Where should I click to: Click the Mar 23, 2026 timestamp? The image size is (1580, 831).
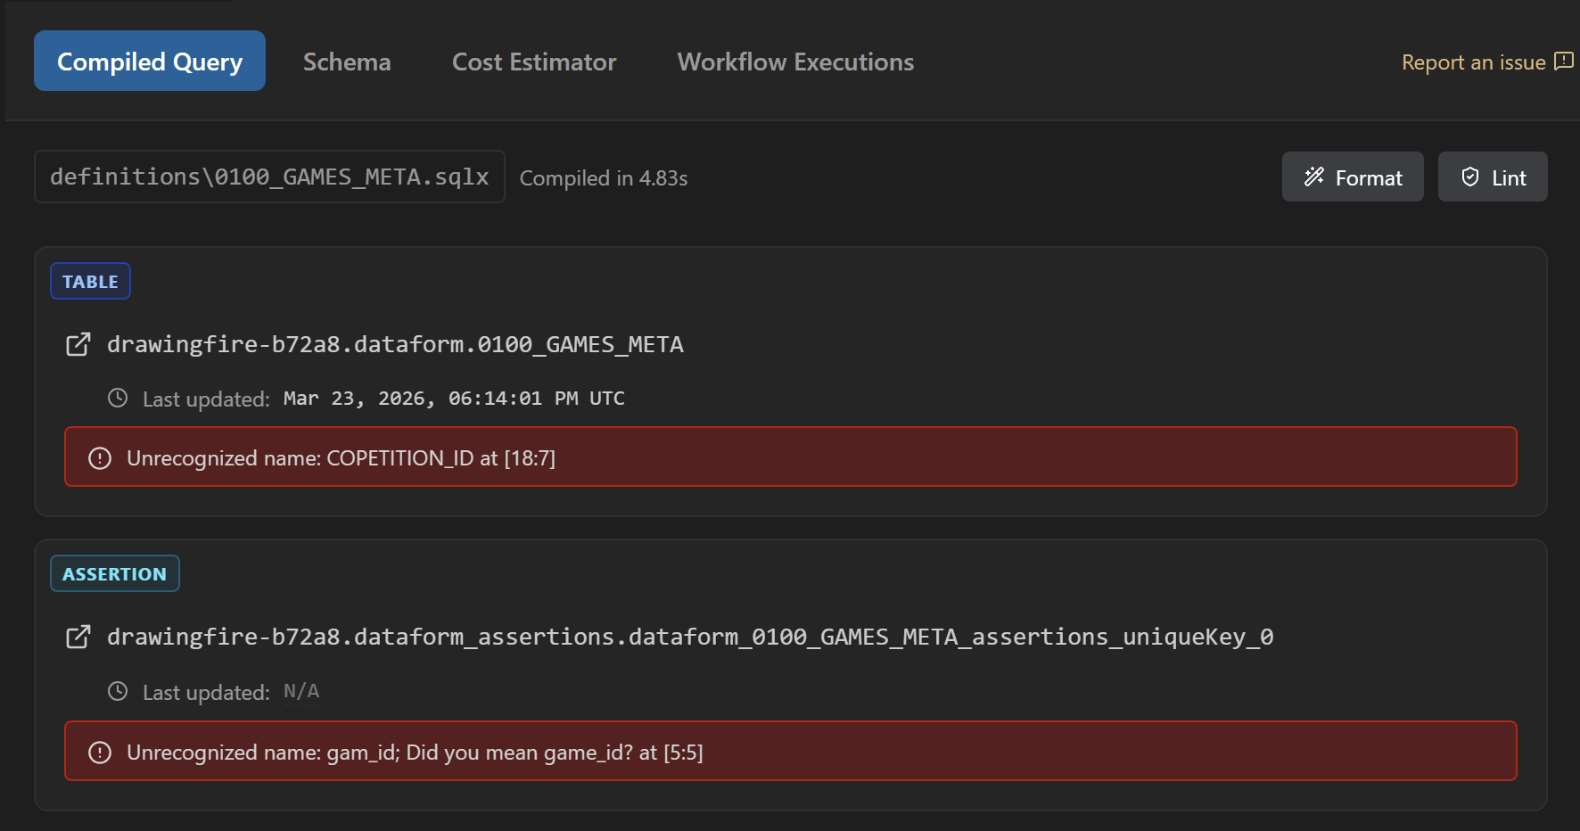coord(454,398)
